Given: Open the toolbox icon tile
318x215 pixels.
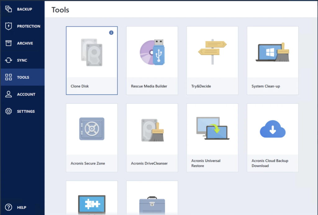Looking at the screenshot, I should click(x=152, y=205).
